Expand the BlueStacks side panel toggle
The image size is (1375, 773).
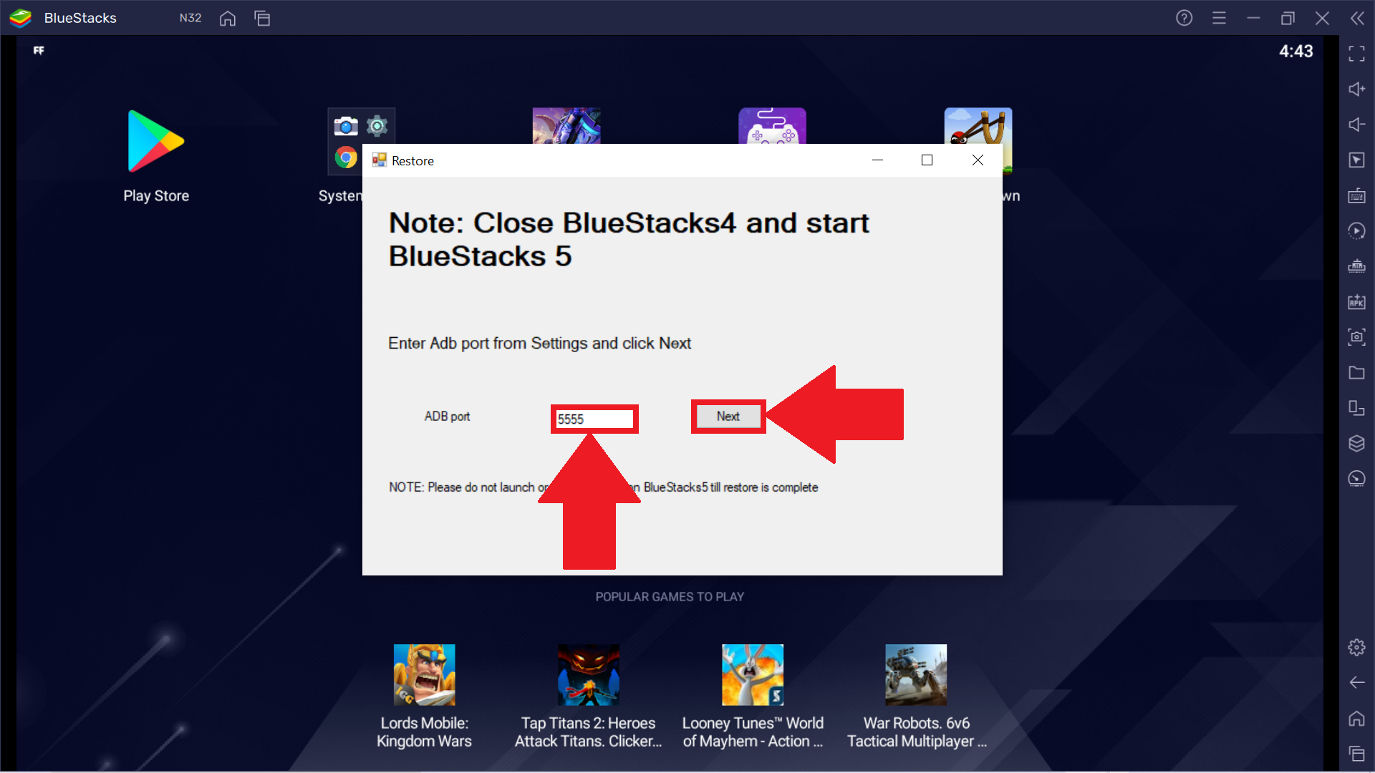pos(1356,16)
